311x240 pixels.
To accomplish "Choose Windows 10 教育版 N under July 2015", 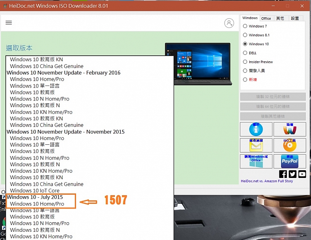I will tap(35, 230).
